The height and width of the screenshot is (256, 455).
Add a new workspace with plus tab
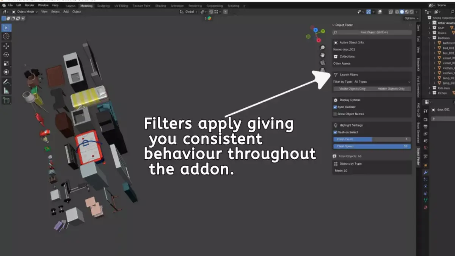click(244, 6)
